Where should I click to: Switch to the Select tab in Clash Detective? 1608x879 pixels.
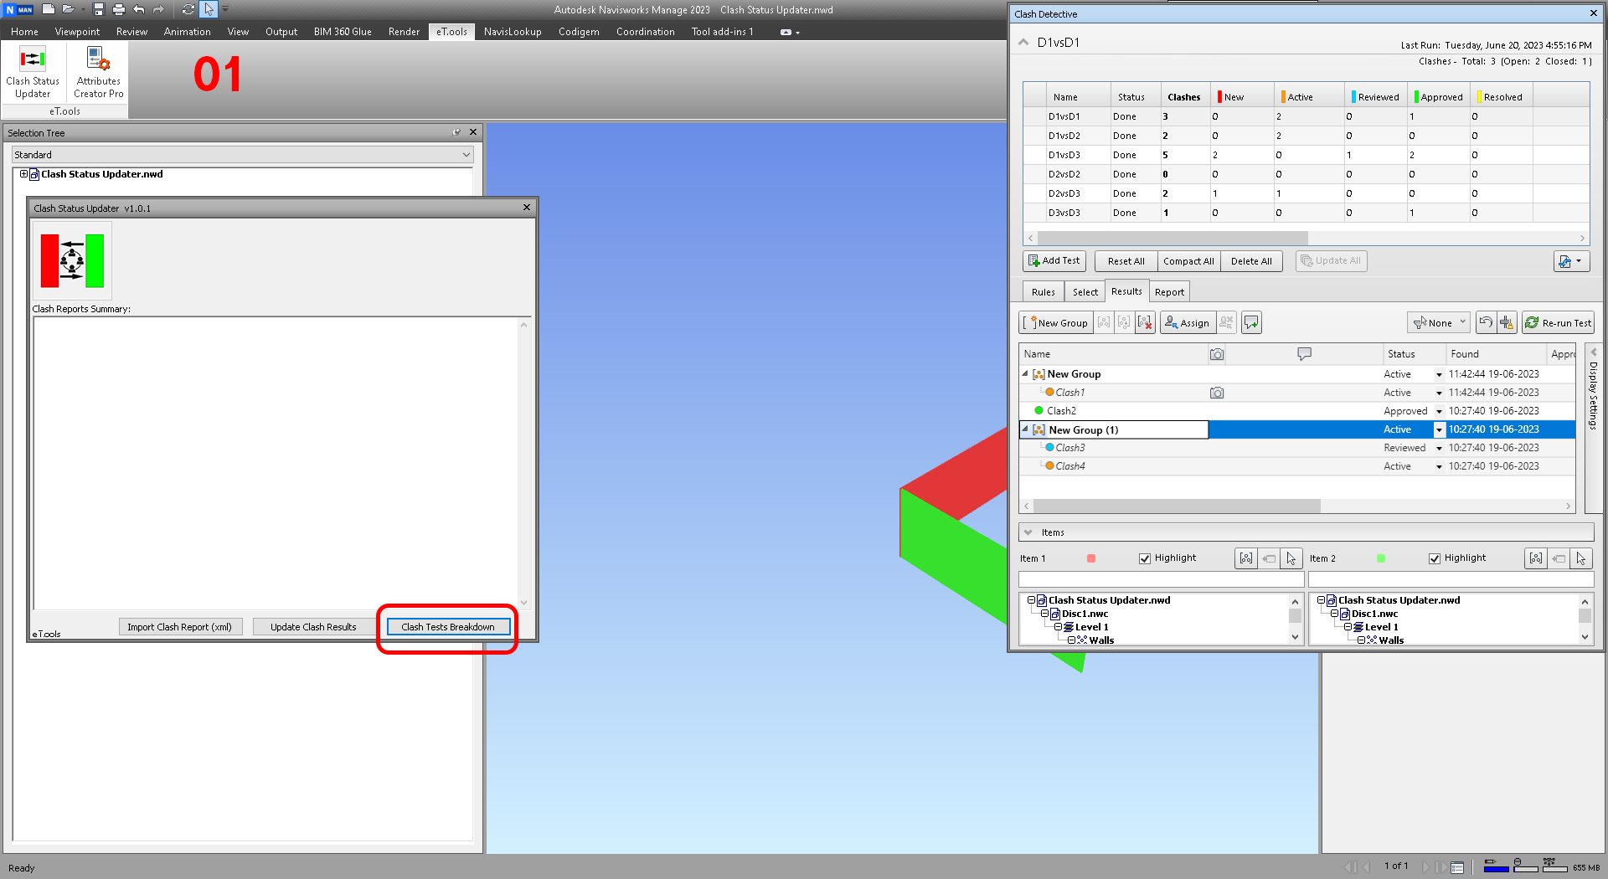1085,292
